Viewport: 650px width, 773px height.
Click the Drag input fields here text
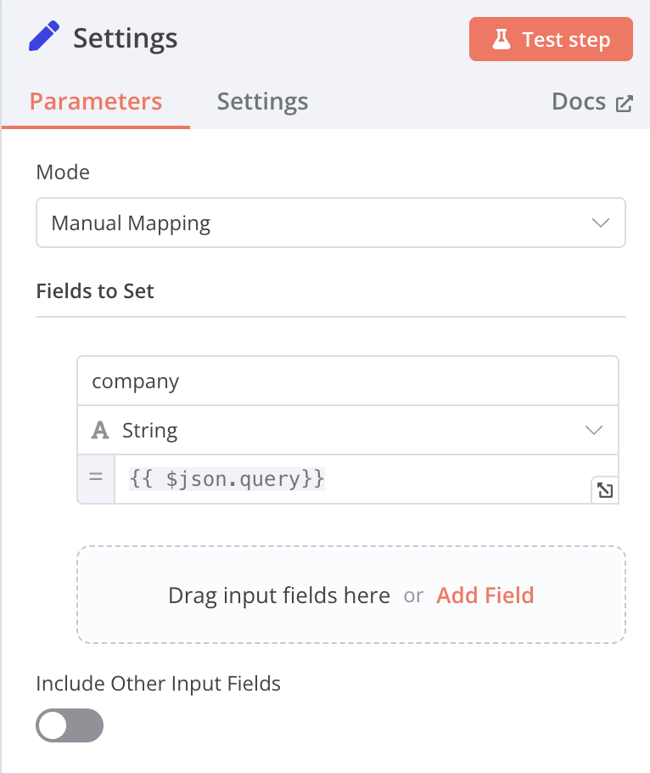pos(279,595)
